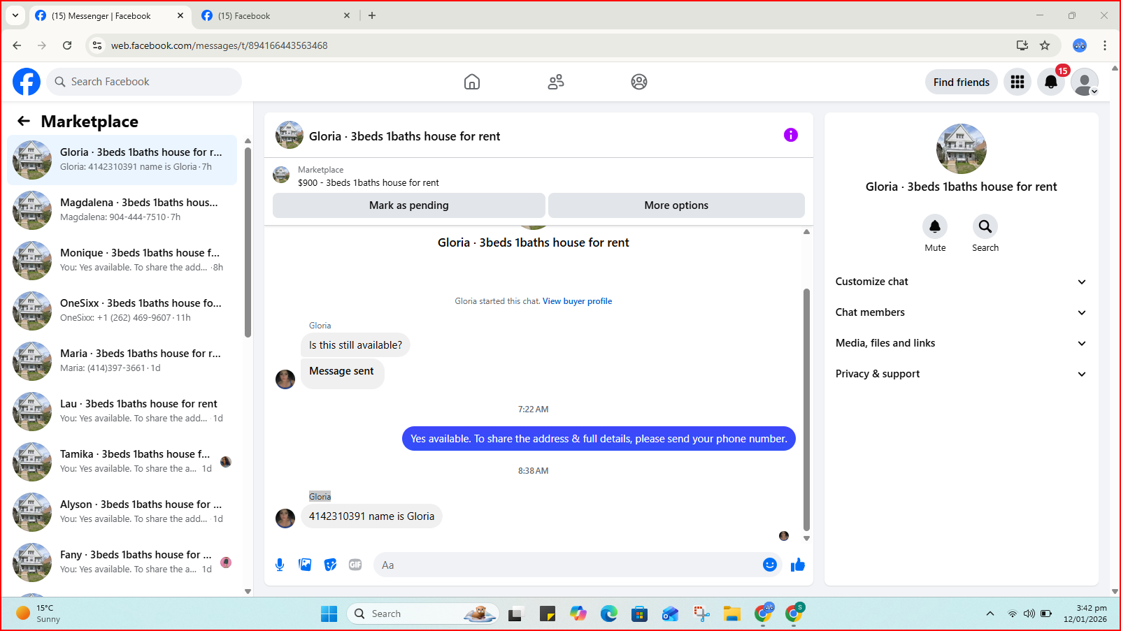The width and height of the screenshot is (1121, 631).
Task: Send a voice clip with the microphone icon
Action: (280, 565)
